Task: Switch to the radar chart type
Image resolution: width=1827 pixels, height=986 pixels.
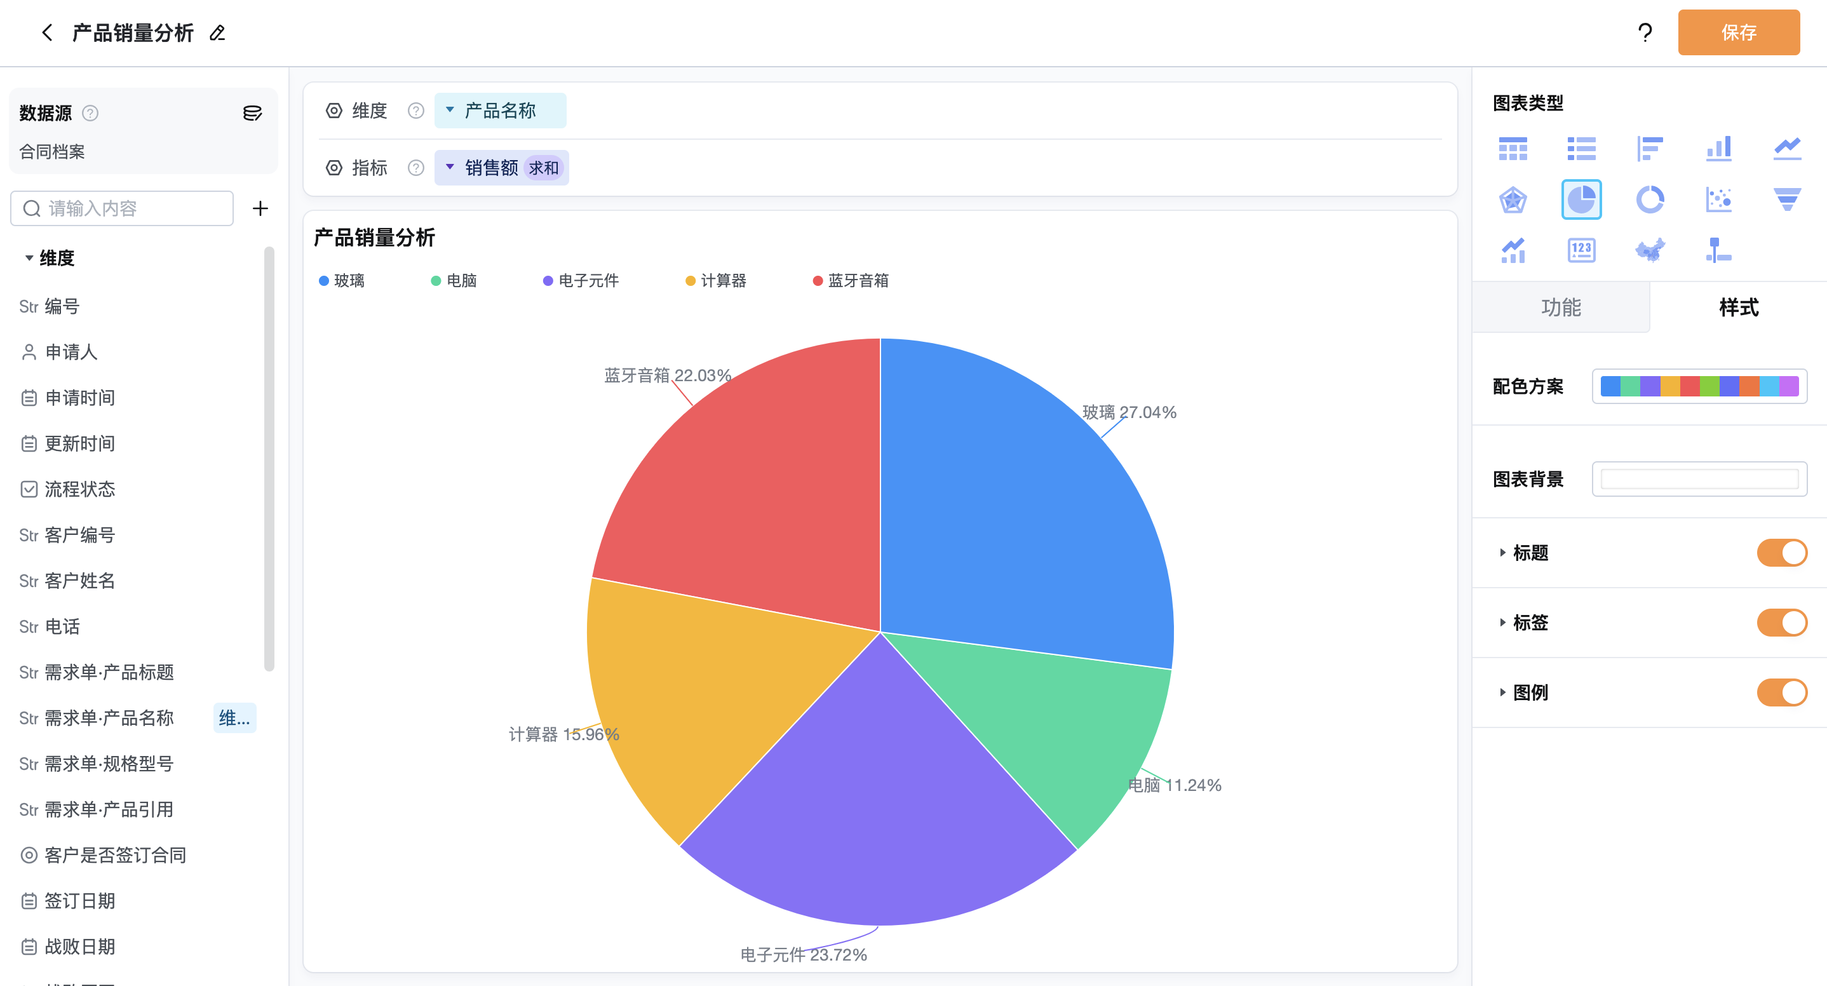Action: [1513, 199]
